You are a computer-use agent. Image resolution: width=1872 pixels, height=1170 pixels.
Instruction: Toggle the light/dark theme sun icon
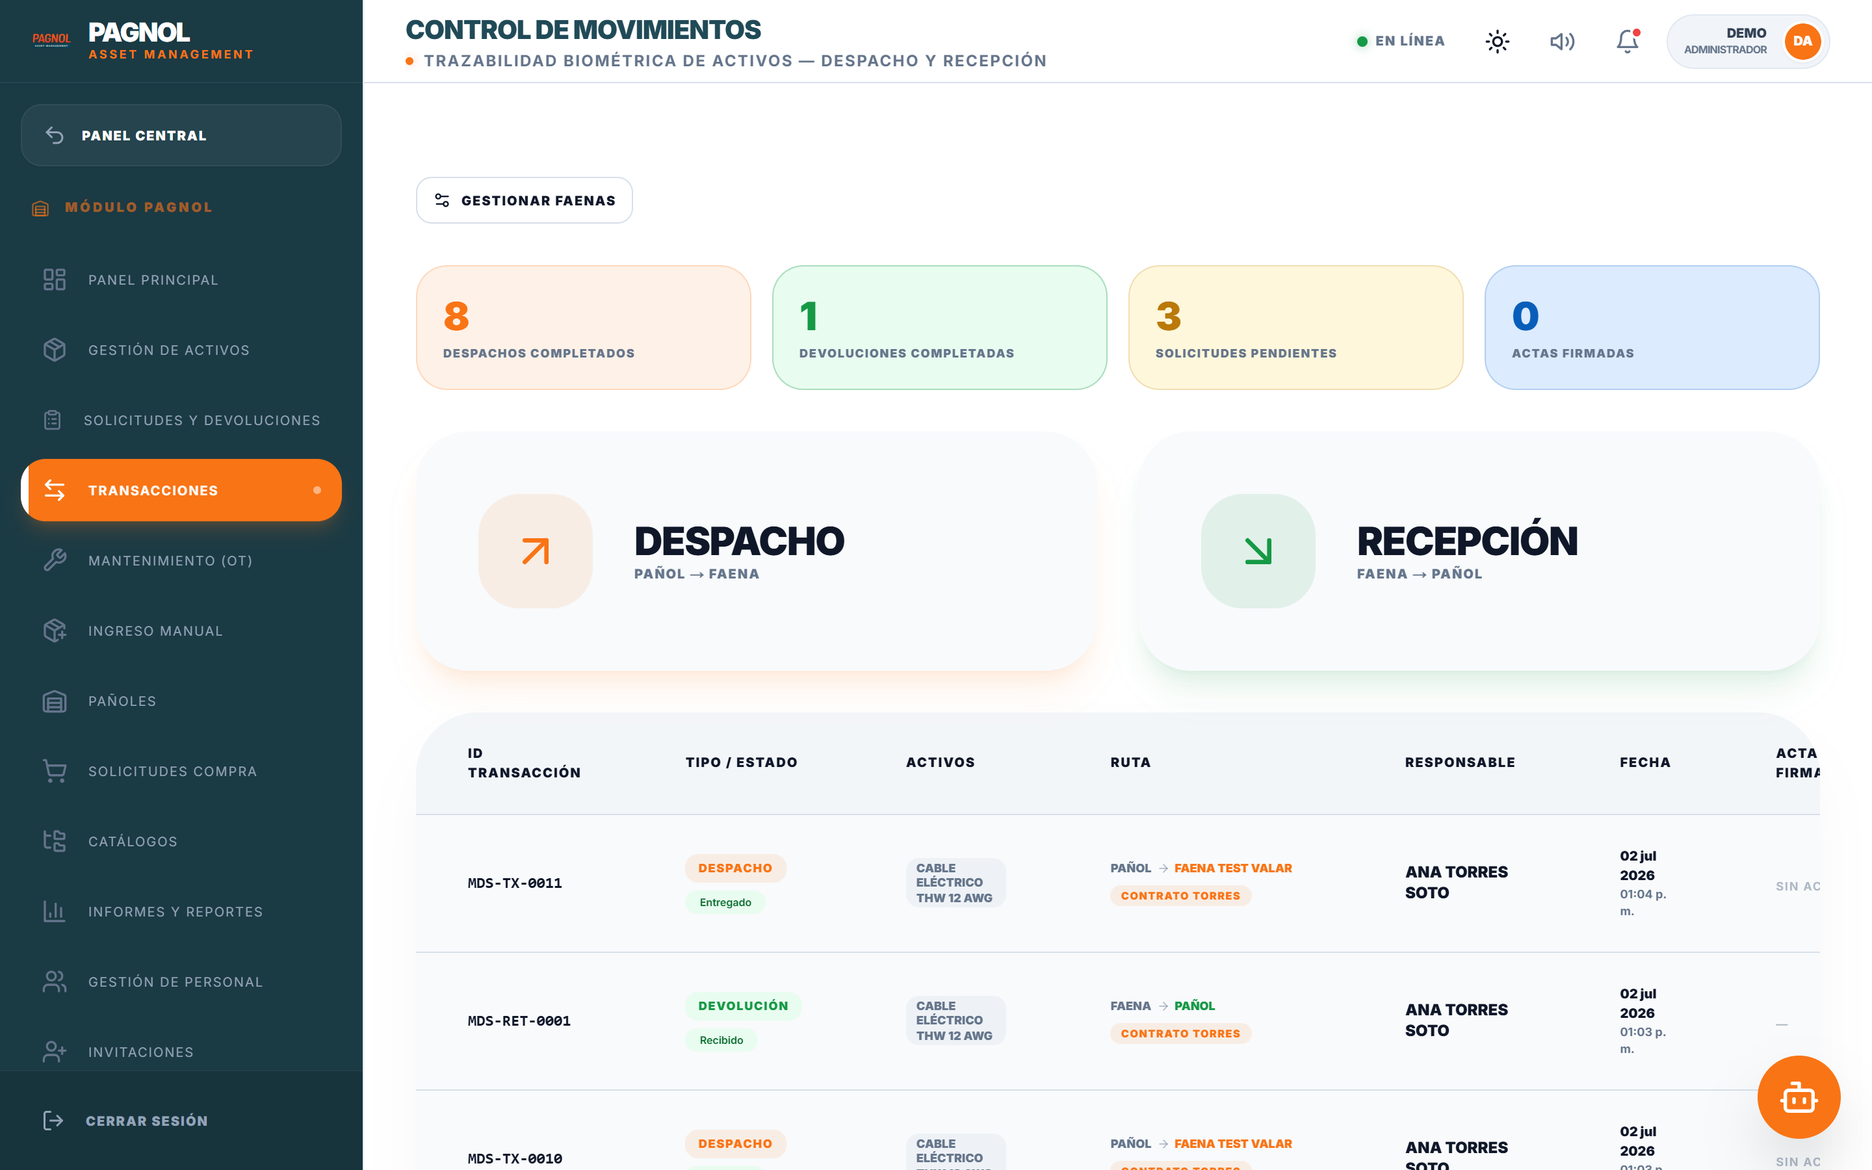[1497, 41]
